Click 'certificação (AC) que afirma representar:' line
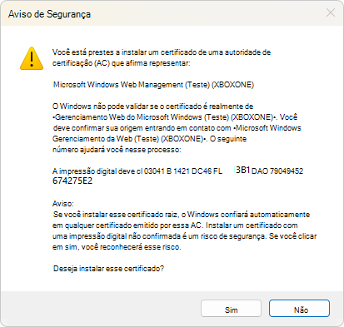This screenshot has width=344, height=327. click(122, 63)
